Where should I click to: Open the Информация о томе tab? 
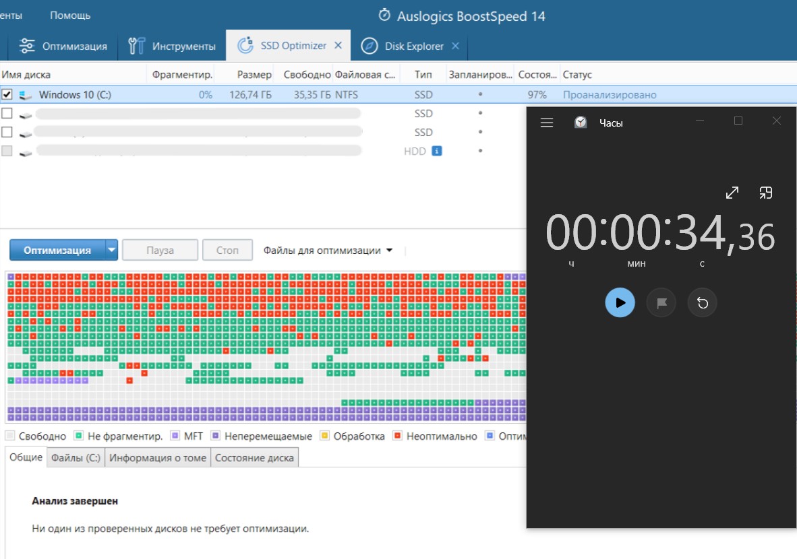158,457
